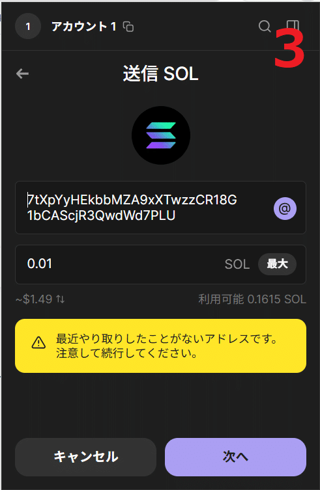Click the 最大 max amount button
This screenshot has height=490, width=320.
point(277,264)
